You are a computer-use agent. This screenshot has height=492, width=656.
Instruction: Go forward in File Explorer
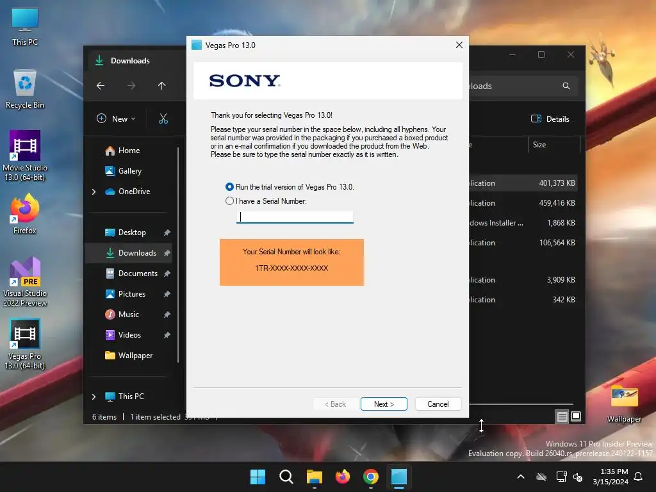pos(131,86)
